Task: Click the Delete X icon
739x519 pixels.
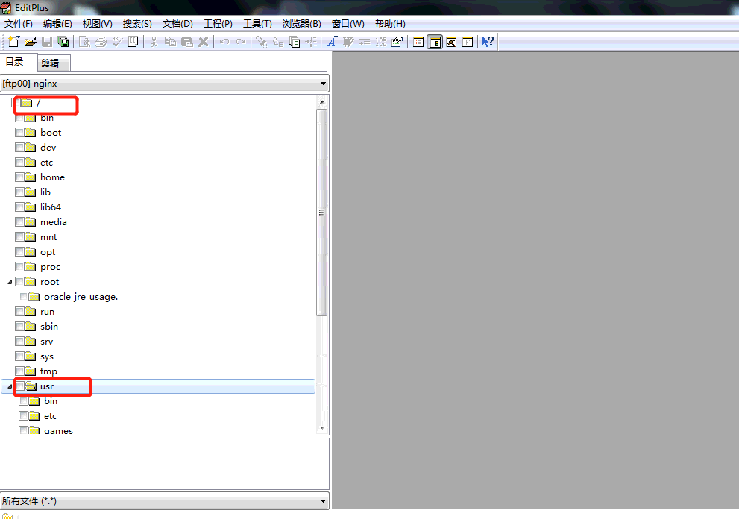Action: [203, 42]
